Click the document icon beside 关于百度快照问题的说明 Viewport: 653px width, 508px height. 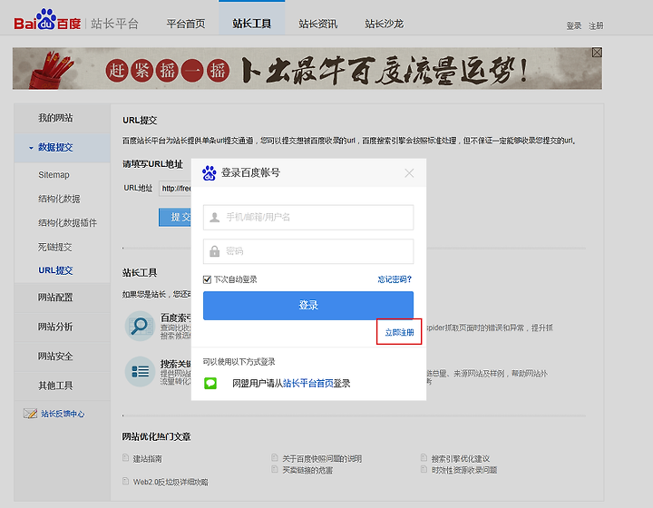(275, 457)
